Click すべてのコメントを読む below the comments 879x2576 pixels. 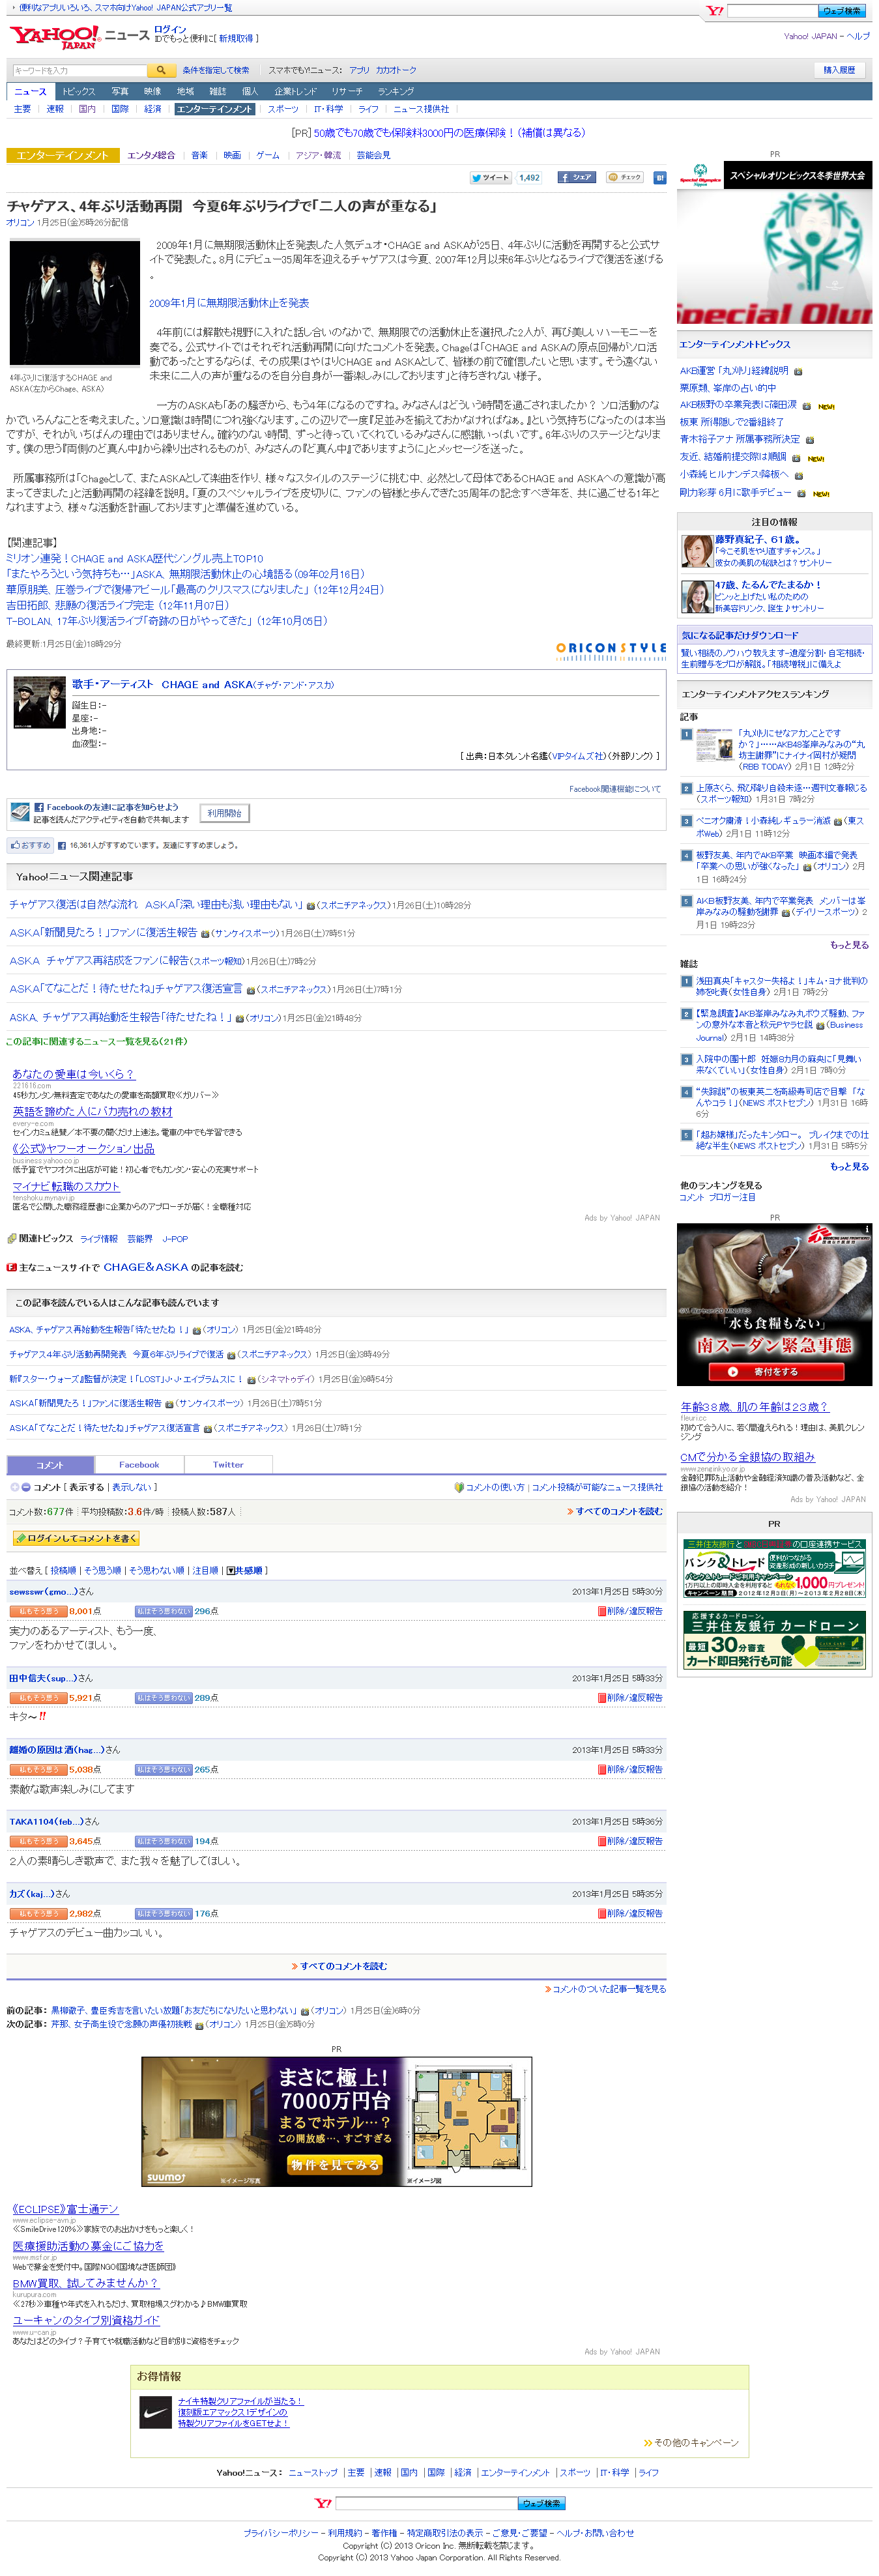(343, 1966)
